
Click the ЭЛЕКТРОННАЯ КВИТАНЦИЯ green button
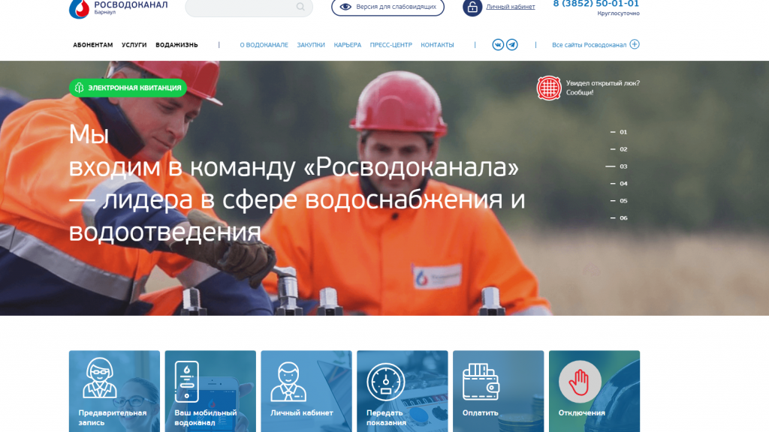[x=128, y=88]
